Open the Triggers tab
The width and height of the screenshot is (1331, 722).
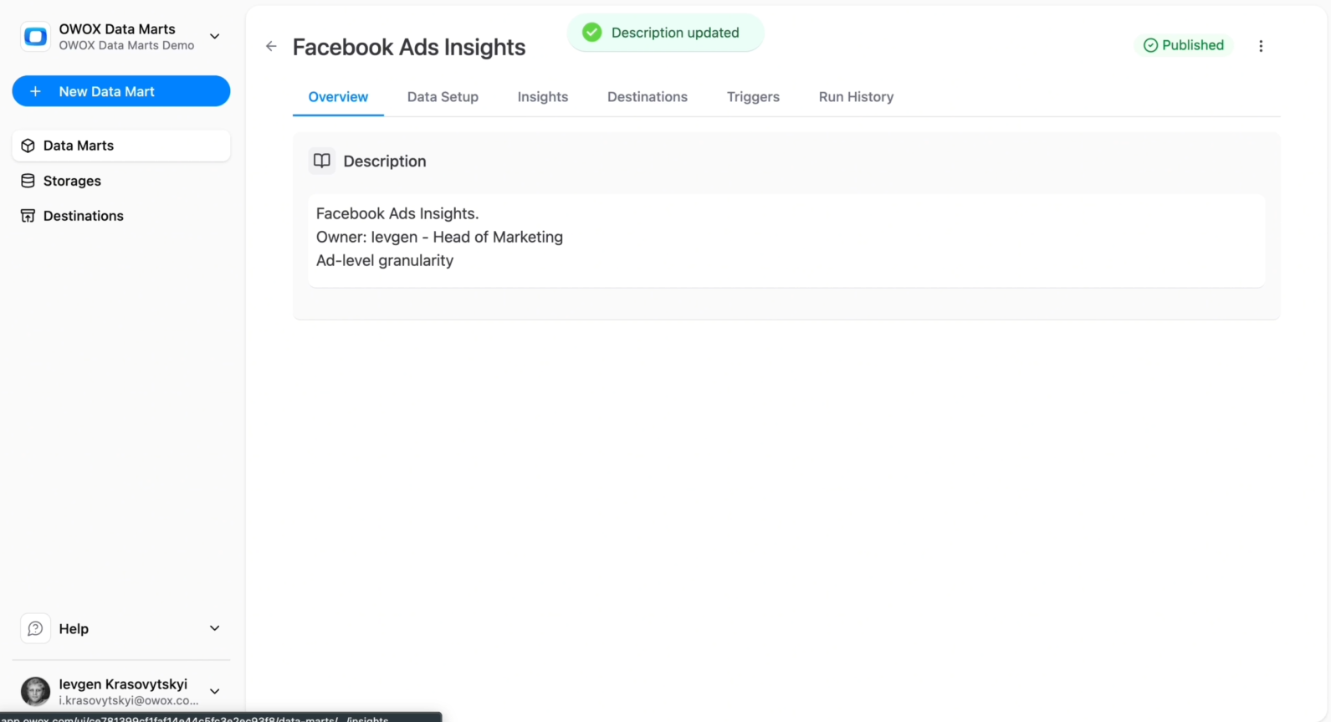click(753, 97)
